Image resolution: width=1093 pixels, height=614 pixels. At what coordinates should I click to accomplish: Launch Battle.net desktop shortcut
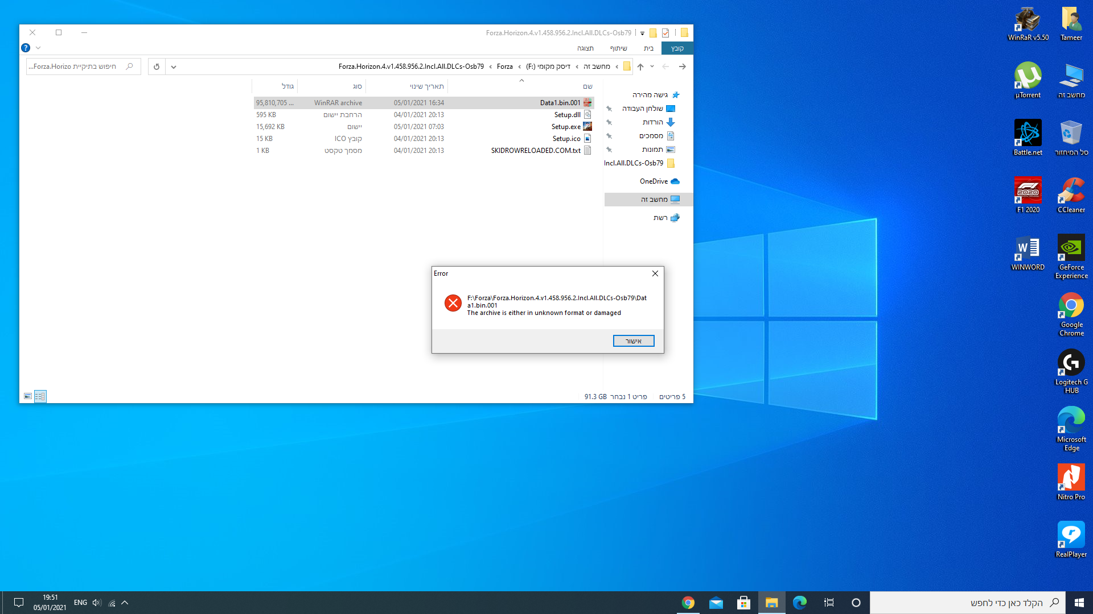coord(1028,138)
